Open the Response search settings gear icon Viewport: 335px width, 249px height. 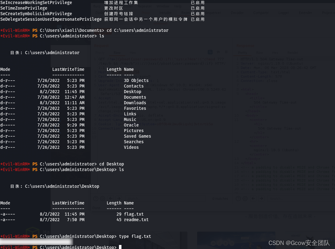(x=245, y=199)
